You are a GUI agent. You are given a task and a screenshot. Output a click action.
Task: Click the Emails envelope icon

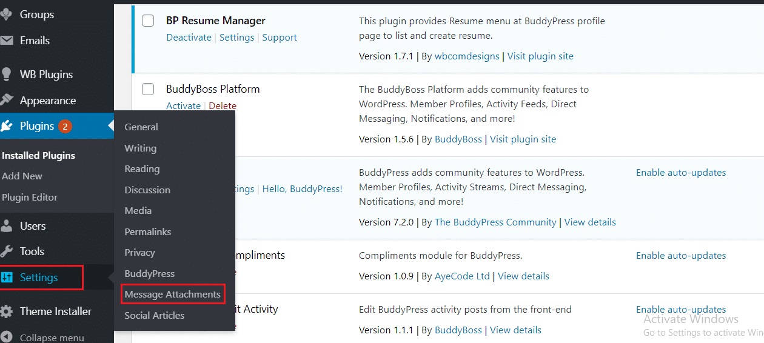click(x=6, y=41)
